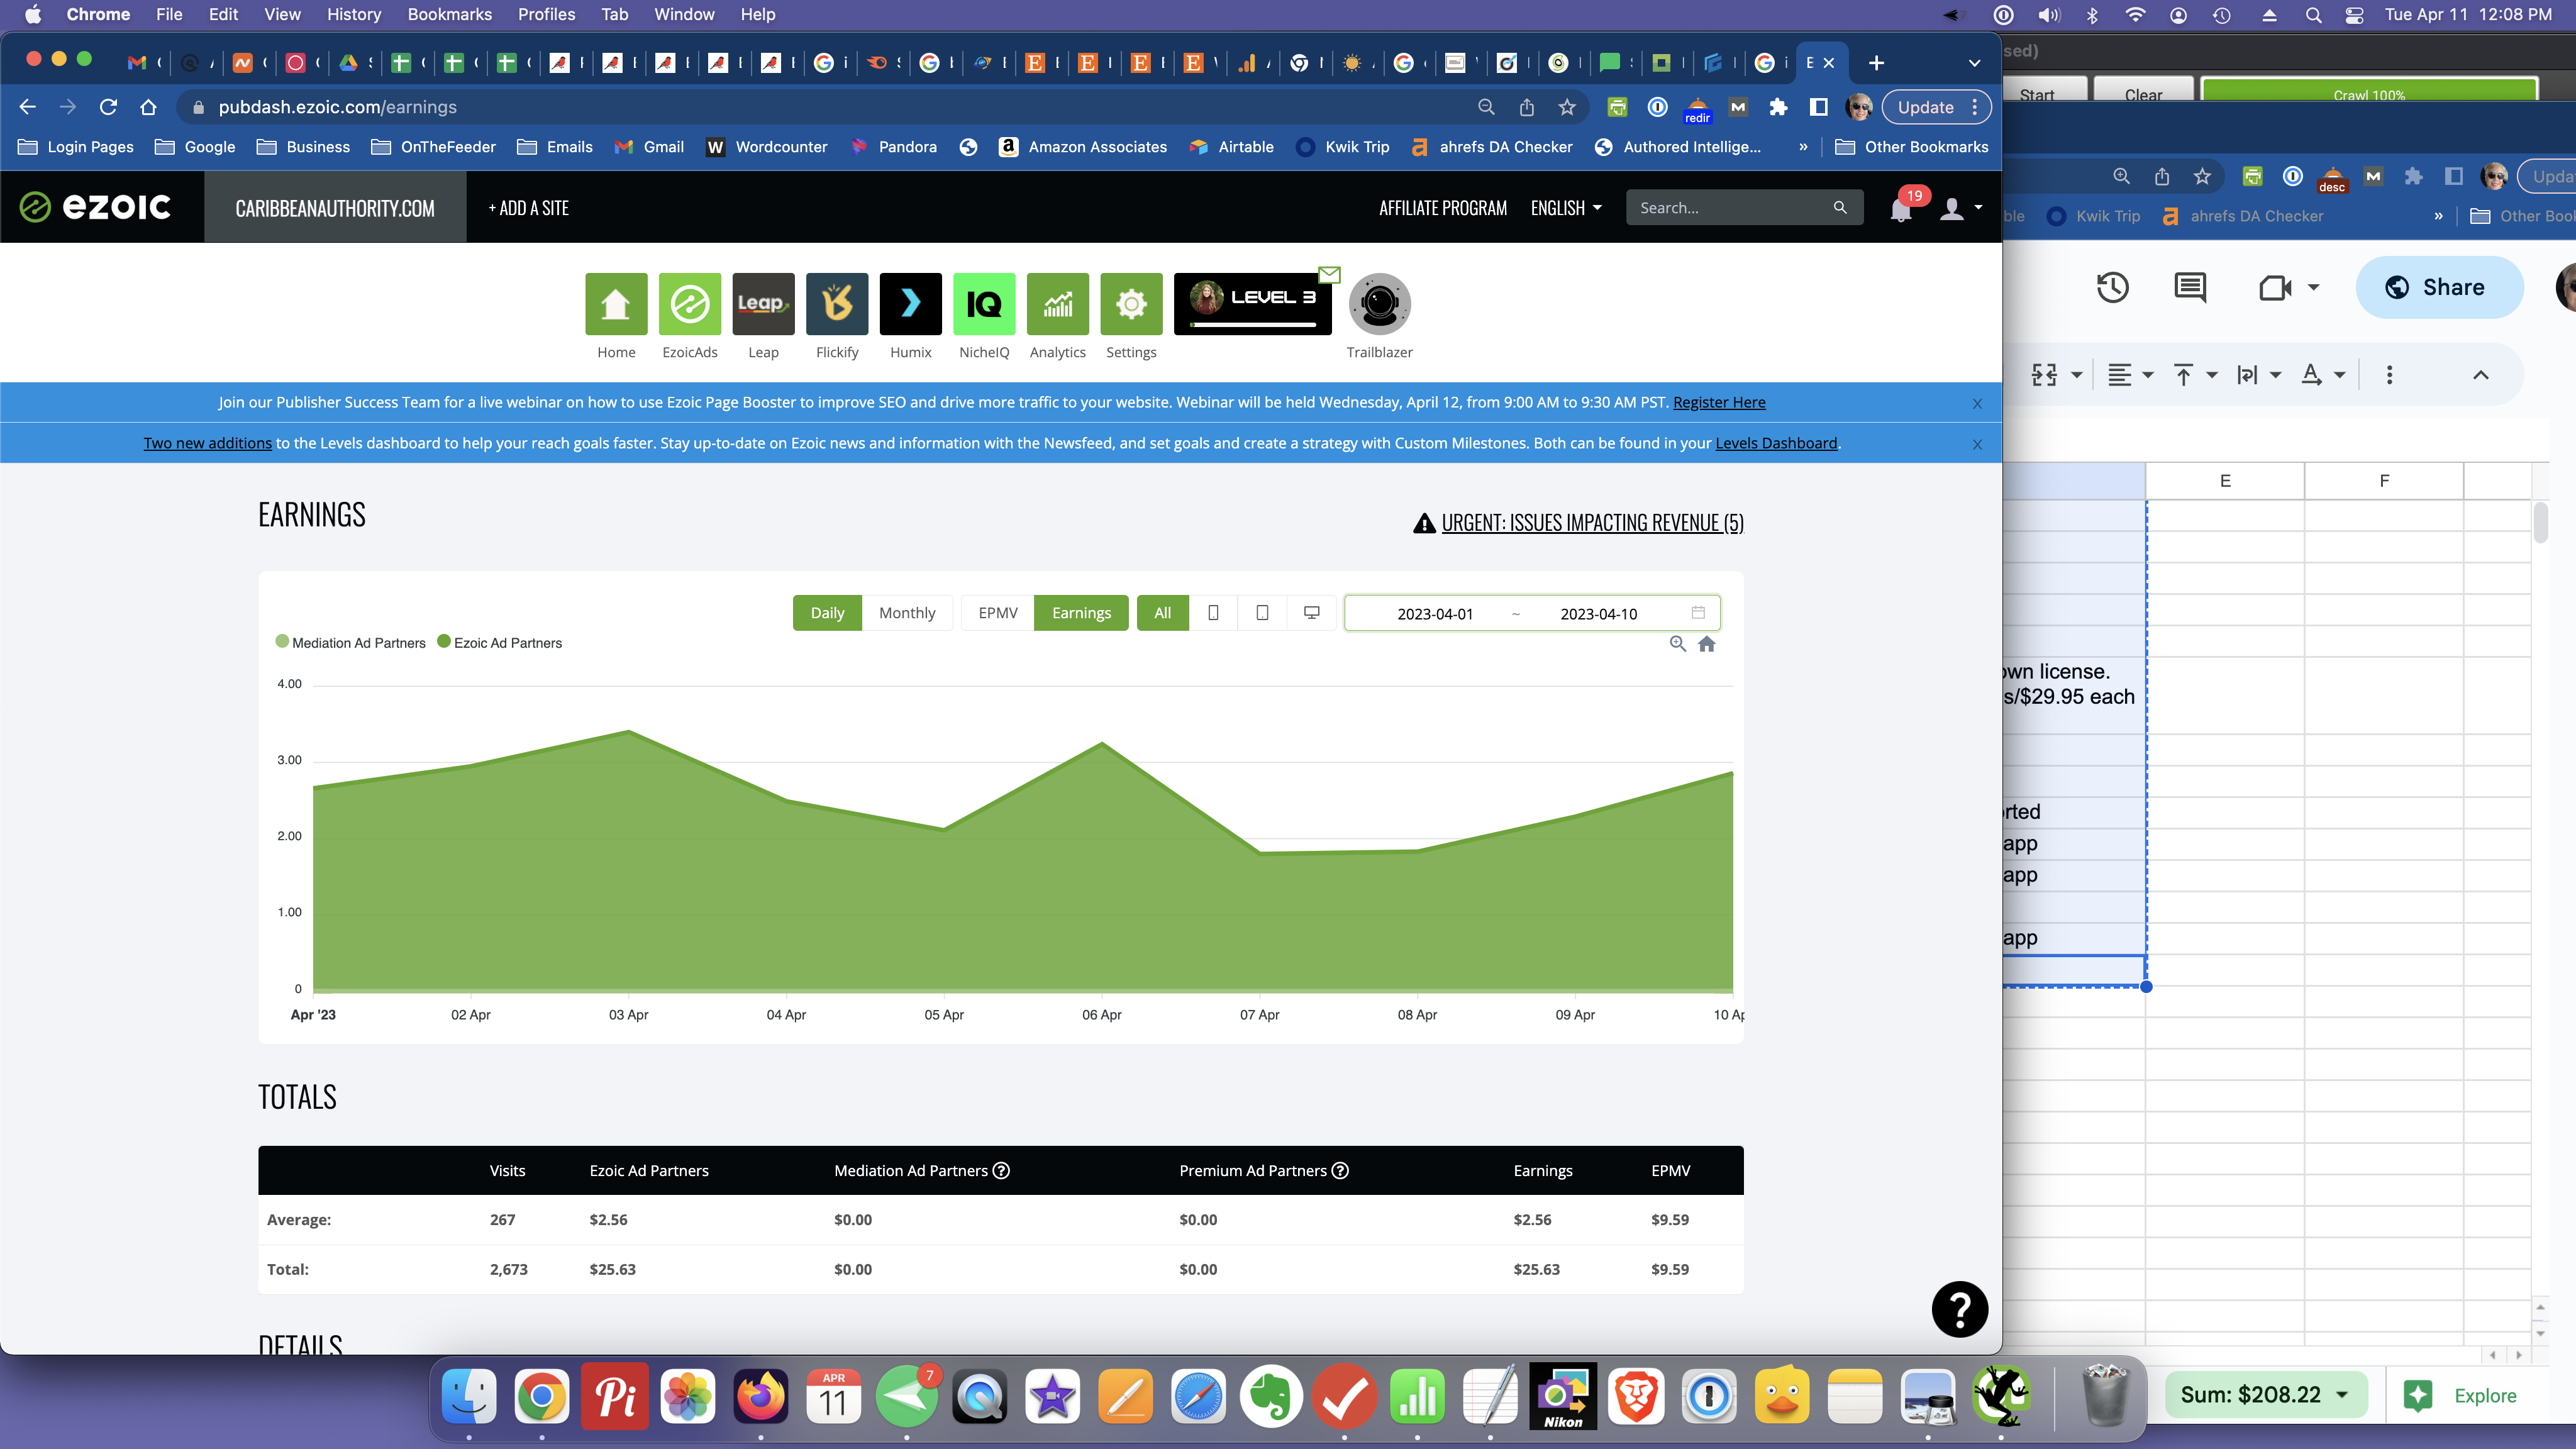Viewport: 2576px width, 1449px height.
Task: Switch chart to Monthly view
Action: [x=907, y=613]
